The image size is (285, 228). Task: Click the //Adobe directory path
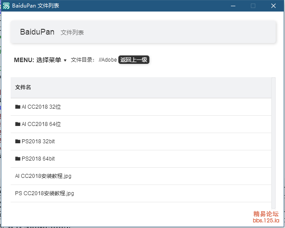[x=108, y=60]
